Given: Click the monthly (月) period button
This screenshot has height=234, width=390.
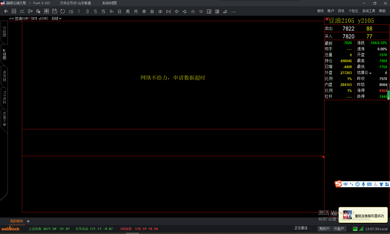Looking at the screenshot, I should click(x=136, y=11).
